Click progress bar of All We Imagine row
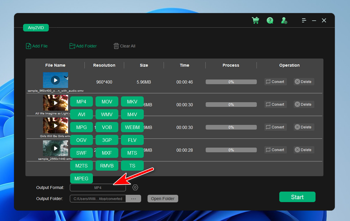This screenshot has width=350, height=221. (231, 105)
